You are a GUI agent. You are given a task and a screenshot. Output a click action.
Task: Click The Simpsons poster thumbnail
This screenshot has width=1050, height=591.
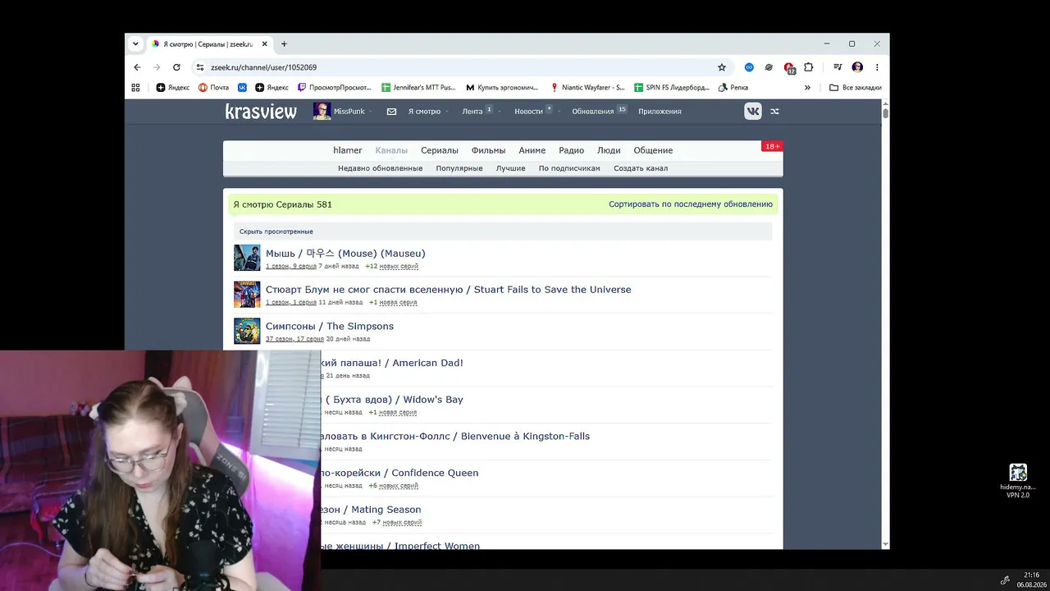[x=247, y=331]
